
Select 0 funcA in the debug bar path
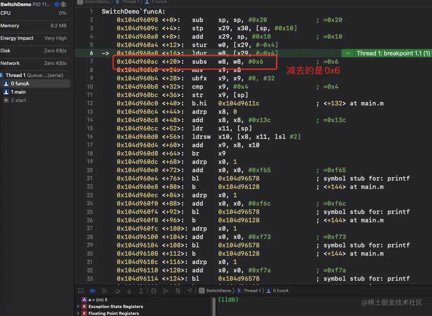pyautogui.click(x=277, y=291)
